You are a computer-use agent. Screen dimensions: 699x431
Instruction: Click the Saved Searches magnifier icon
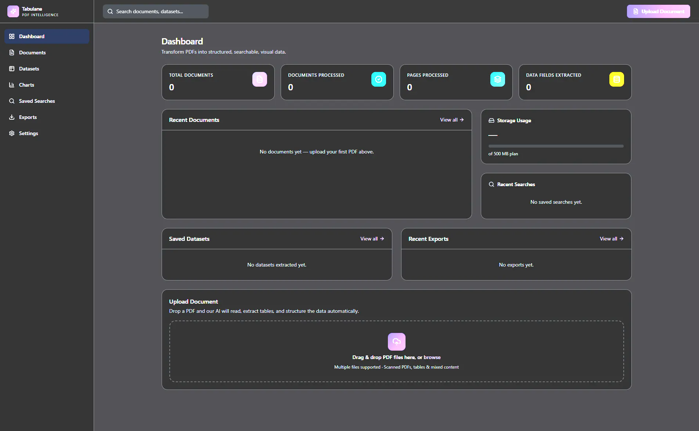(x=12, y=101)
